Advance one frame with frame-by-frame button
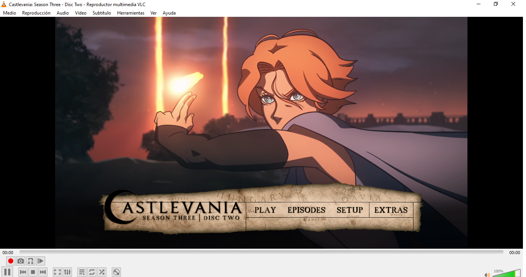The width and height of the screenshot is (526, 277). coord(41,261)
